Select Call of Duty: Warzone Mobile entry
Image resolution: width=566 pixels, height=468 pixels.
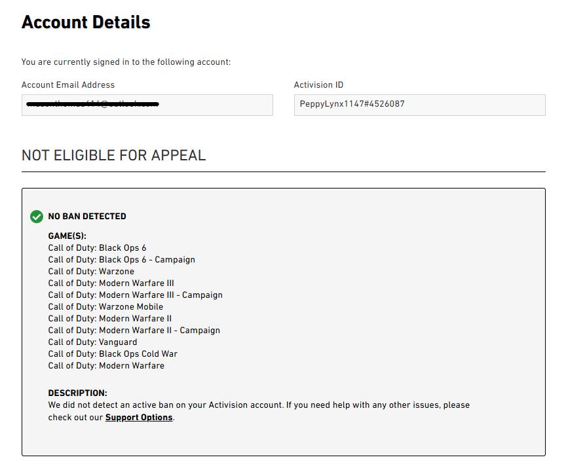pos(105,307)
